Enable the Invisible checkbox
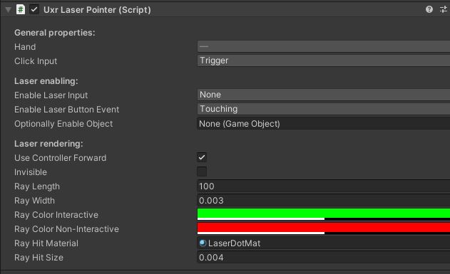The image size is (450, 274). [x=202, y=172]
